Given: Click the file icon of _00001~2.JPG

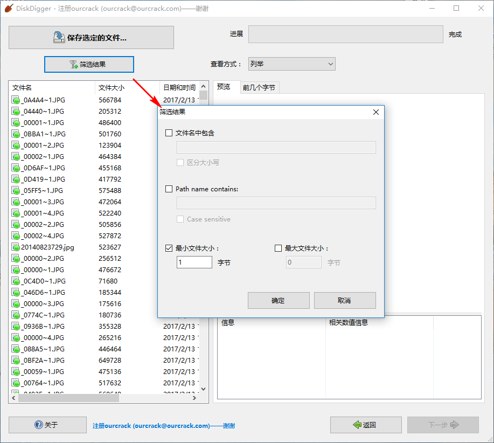Looking at the screenshot, I should pyautogui.click(x=16, y=146).
